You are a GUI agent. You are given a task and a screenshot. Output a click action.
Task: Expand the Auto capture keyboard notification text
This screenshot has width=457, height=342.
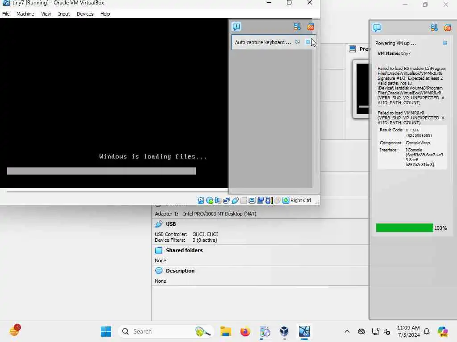coord(263,42)
